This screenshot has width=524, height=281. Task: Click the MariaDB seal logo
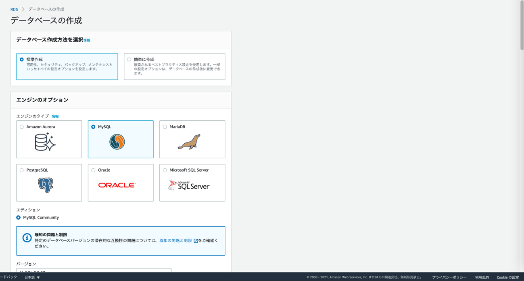(189, 142)
